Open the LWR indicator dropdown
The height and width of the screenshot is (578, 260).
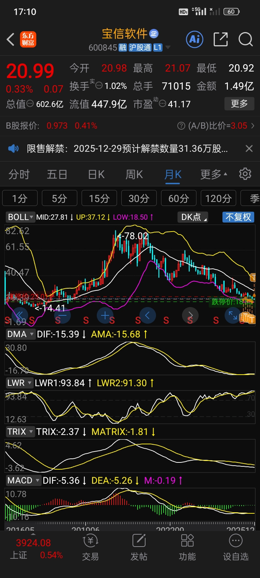[x=19, y=383]
